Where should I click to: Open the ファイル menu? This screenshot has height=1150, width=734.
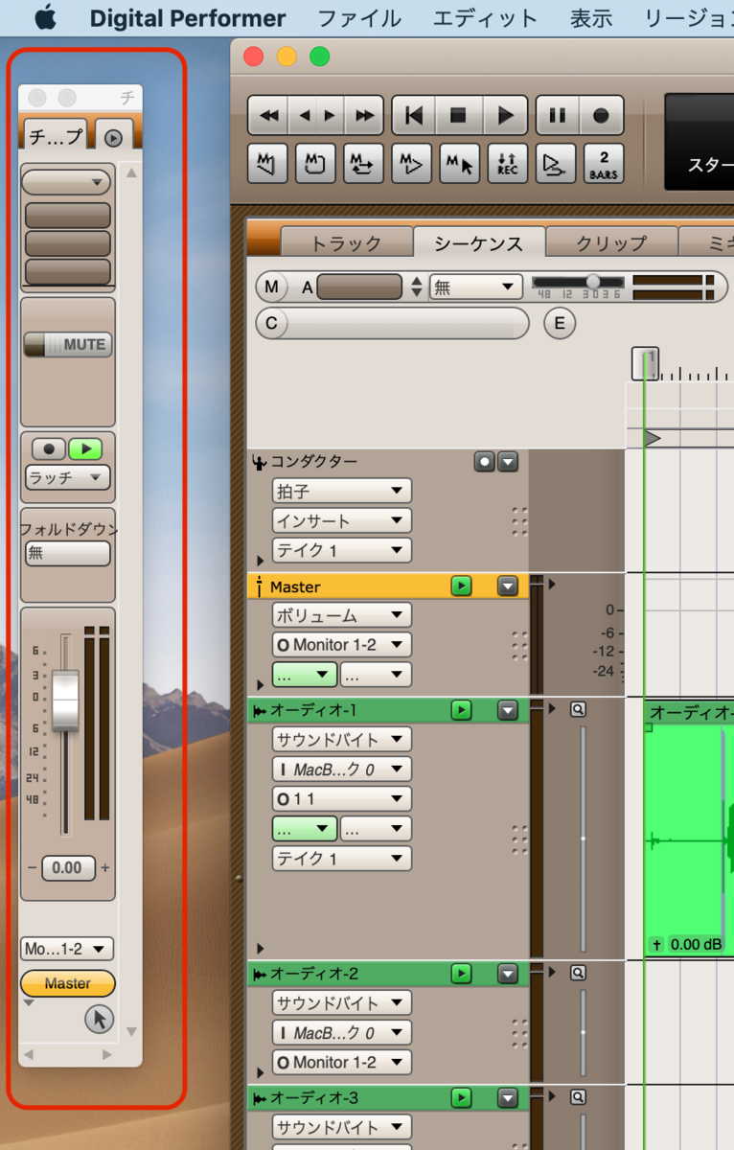coord(359,18)
